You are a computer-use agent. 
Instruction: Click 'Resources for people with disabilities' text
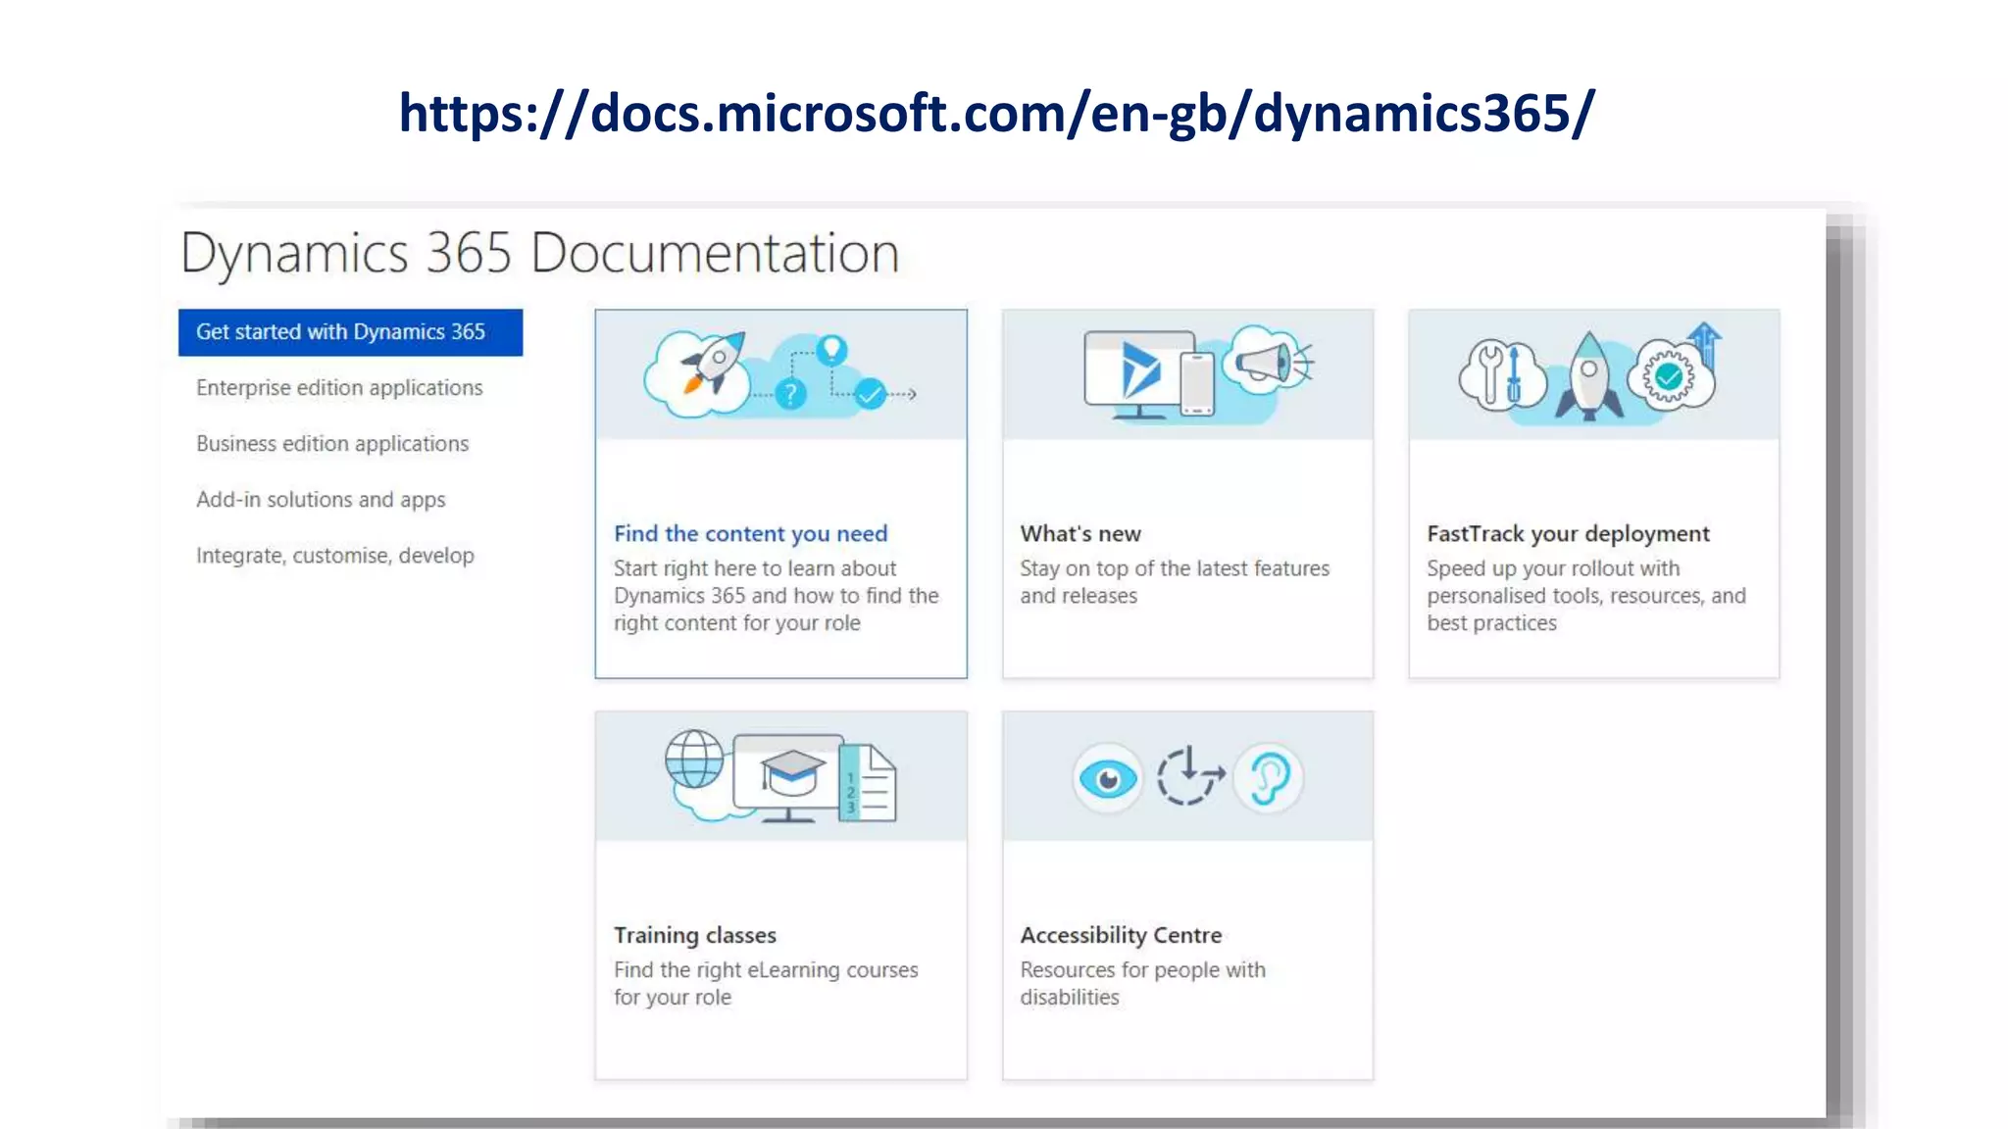click(x=1142, y=983)
